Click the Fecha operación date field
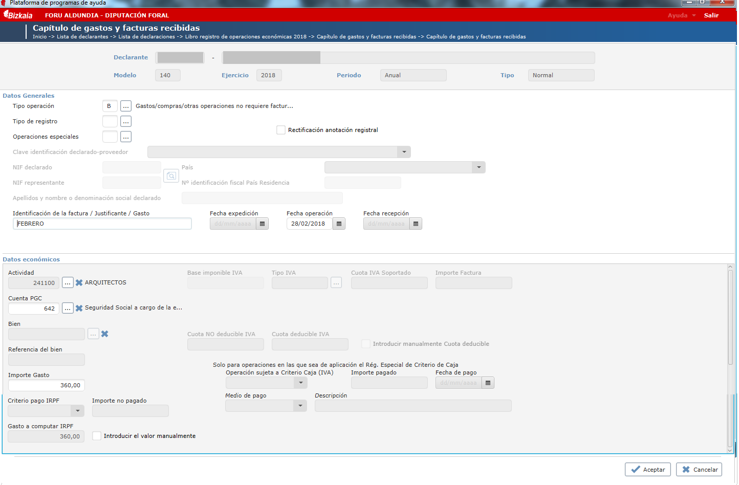This screenshot has width=739, height=485. point(310,224)
